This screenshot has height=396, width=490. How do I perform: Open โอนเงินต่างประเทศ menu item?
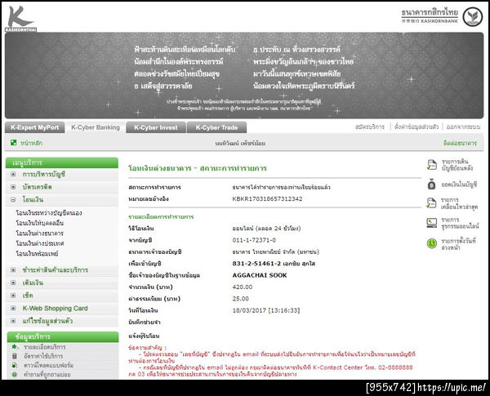point(40,243)
